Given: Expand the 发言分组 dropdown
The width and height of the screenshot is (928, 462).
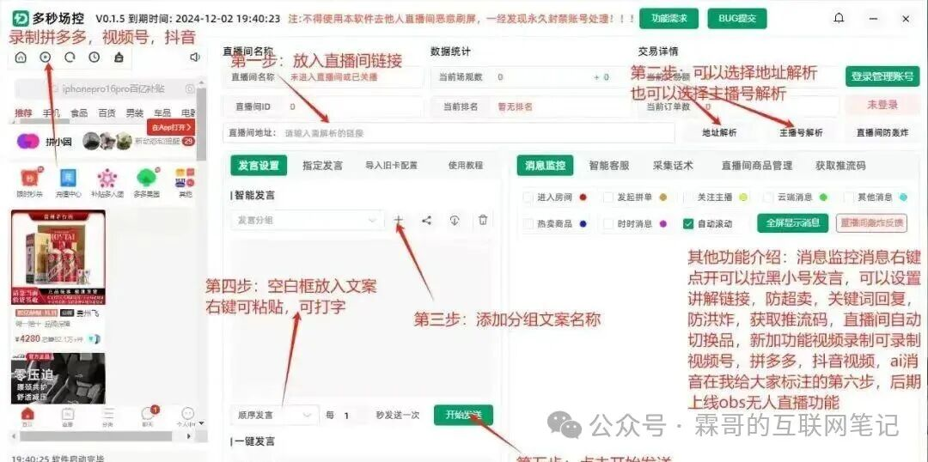Looking at the screenshot, I should [307, 220].
